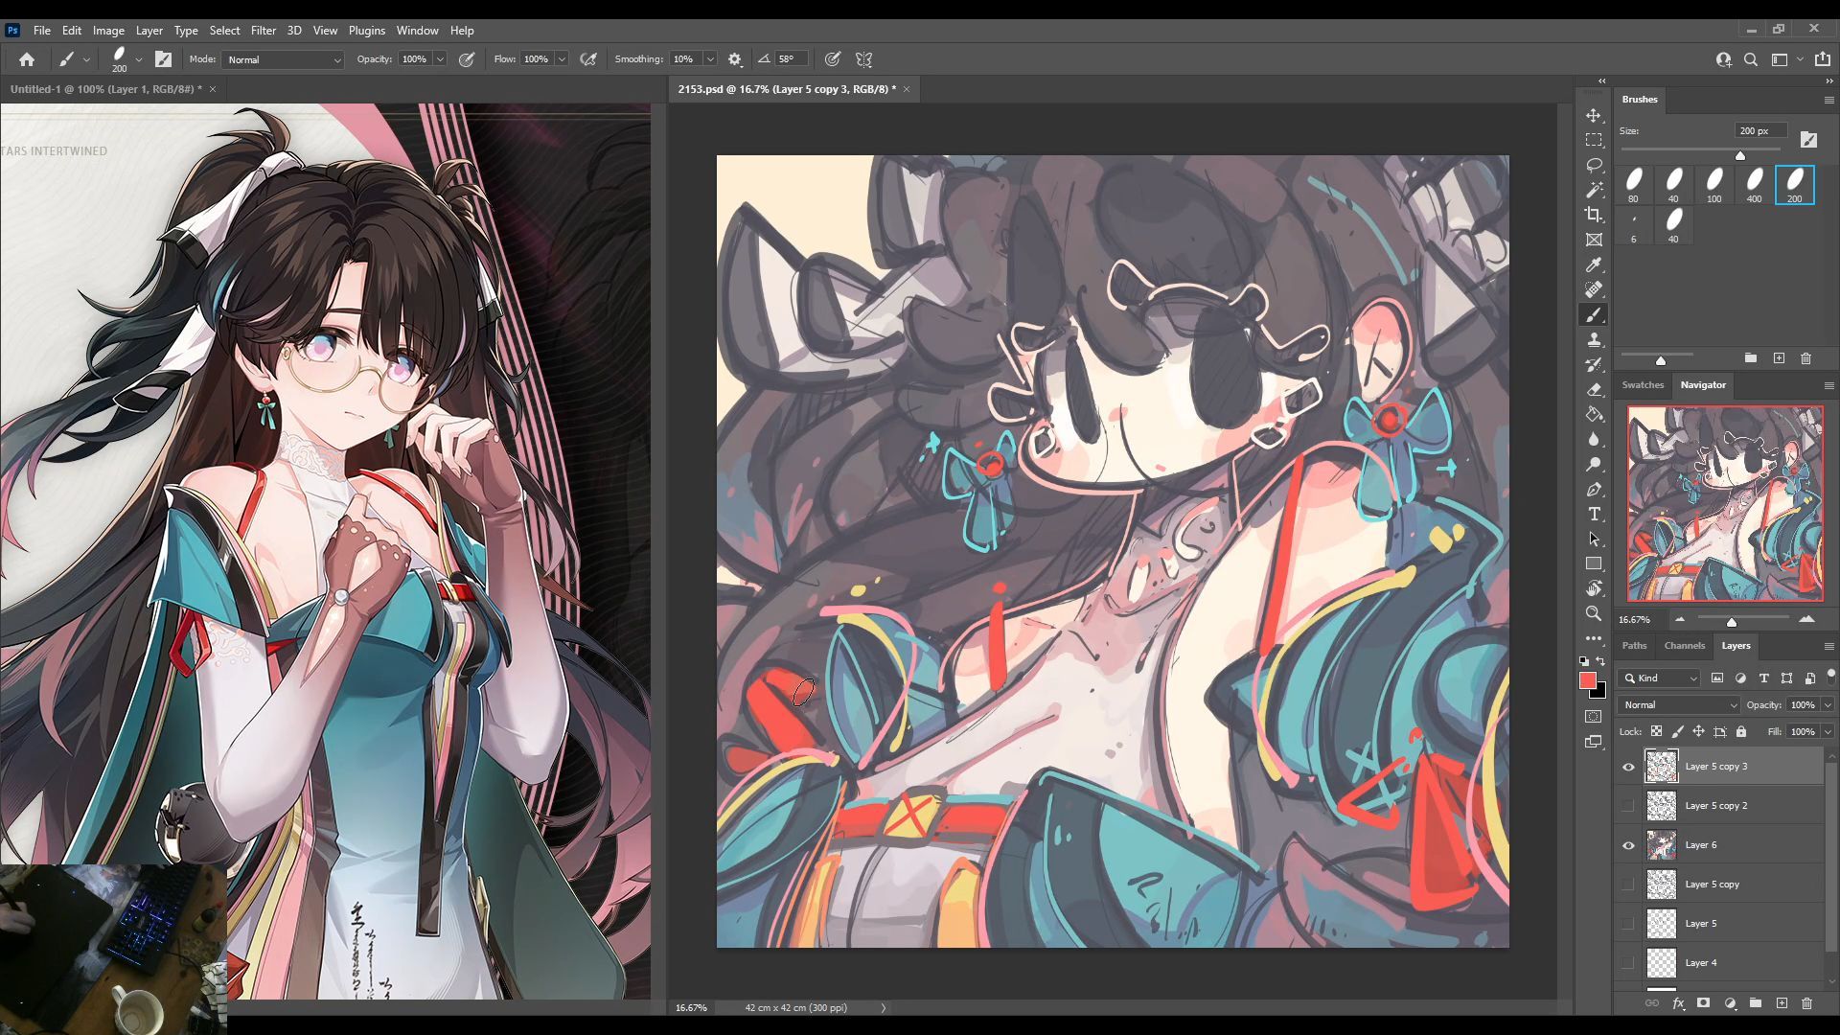The width and height of the screenshot is (1840, 1035).
Task: Select the Clone Stamp tool
Action: click(x=1594, y=339)
